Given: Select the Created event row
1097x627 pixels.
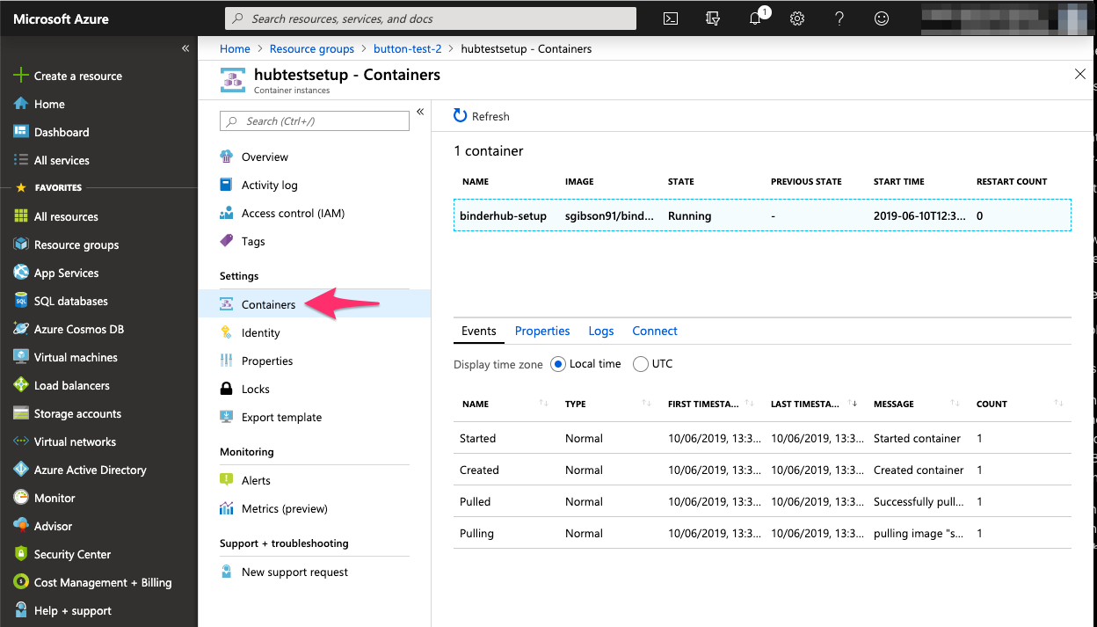Looking at the screenshot, I should [x=762, y=470].
